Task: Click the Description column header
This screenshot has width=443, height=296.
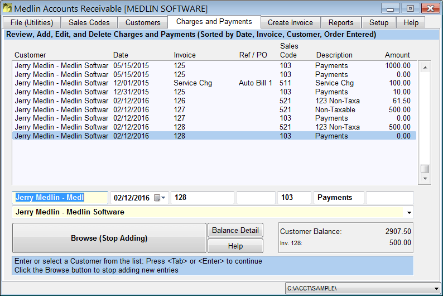Action: coord(334,55)
